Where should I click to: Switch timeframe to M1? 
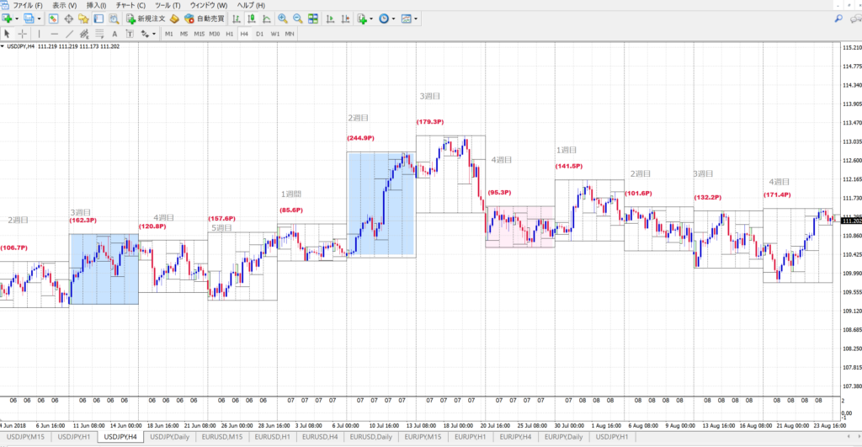pyautogui.click(x=168, y=34)
